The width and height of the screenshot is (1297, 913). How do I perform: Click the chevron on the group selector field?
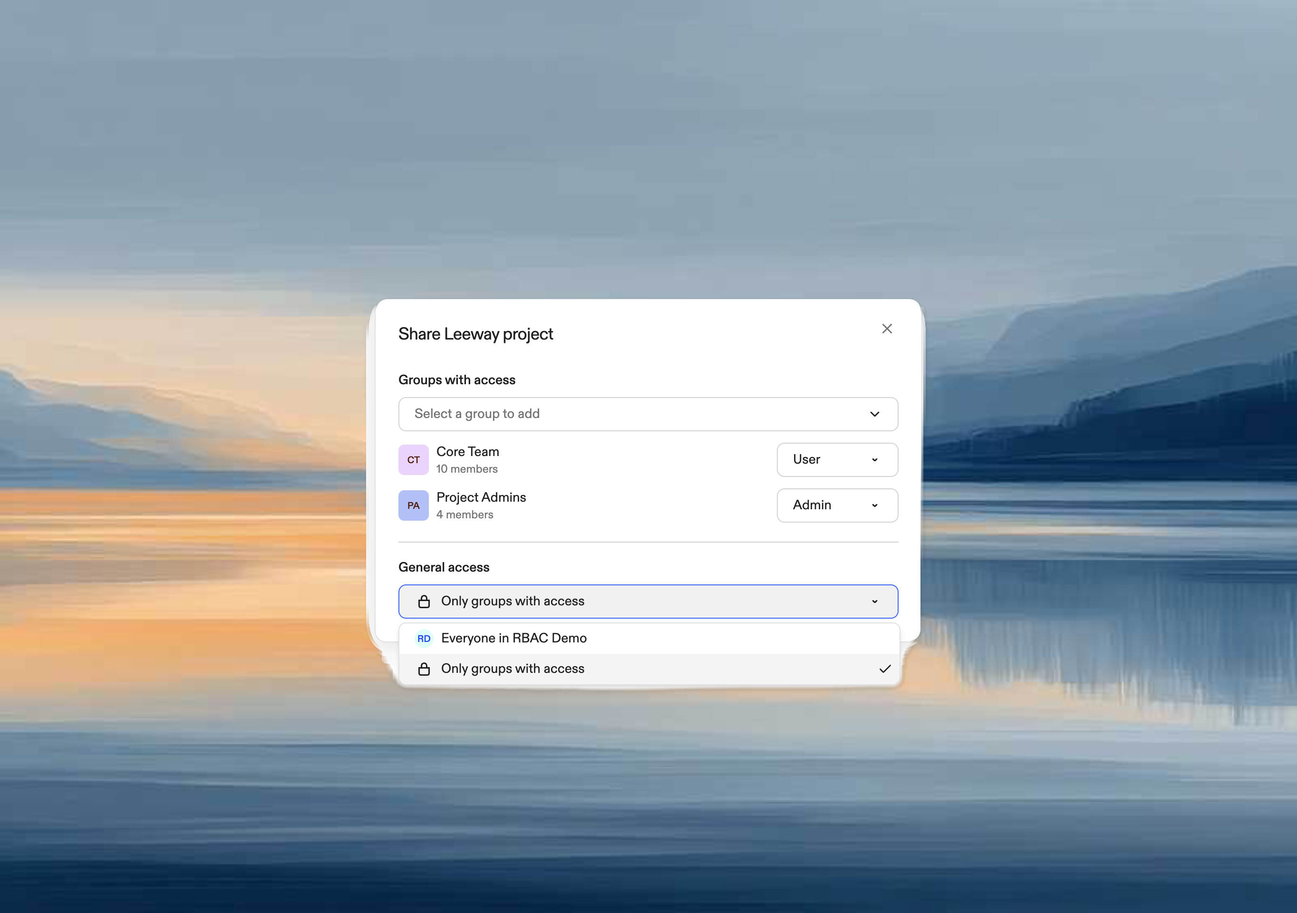pyautogui.click(x=874, y=414)
